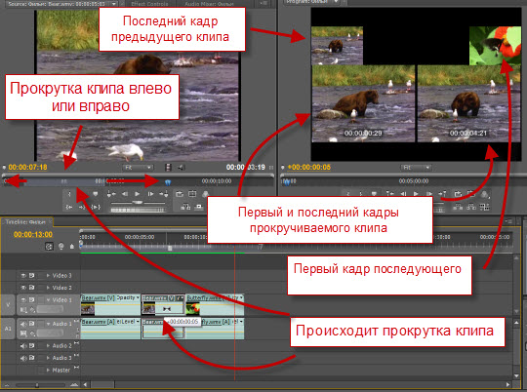Play sequence in Program monitor

416,194
